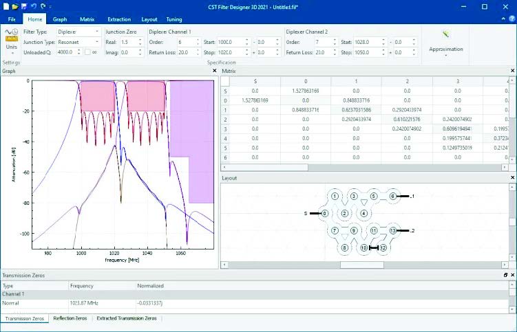Adjust Unloaded Q stepper arrows
The height and width of the screenshot is (332, 517).
pyautogui.click(x=78, y=52)
